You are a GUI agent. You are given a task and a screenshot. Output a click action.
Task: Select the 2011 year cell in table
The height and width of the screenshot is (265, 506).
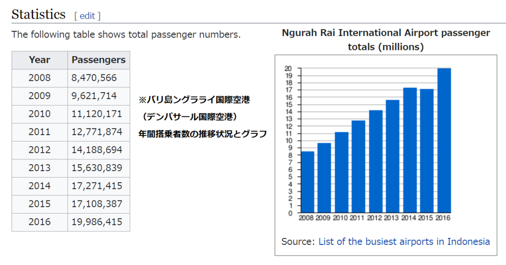[x=40, y=132]
